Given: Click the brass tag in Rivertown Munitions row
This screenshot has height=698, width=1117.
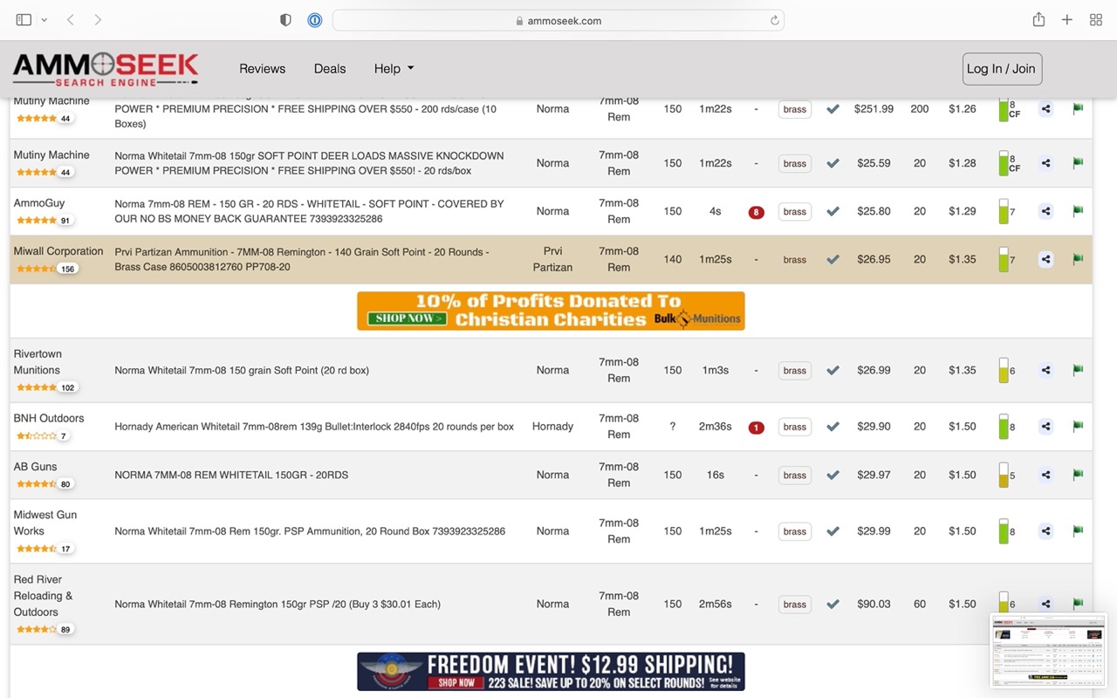Looking at the screenshot, I should pyautogui.click(x=795, y=370).
